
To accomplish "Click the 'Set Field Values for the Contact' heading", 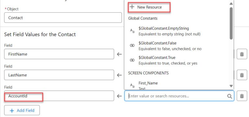I will click(40, 34).
